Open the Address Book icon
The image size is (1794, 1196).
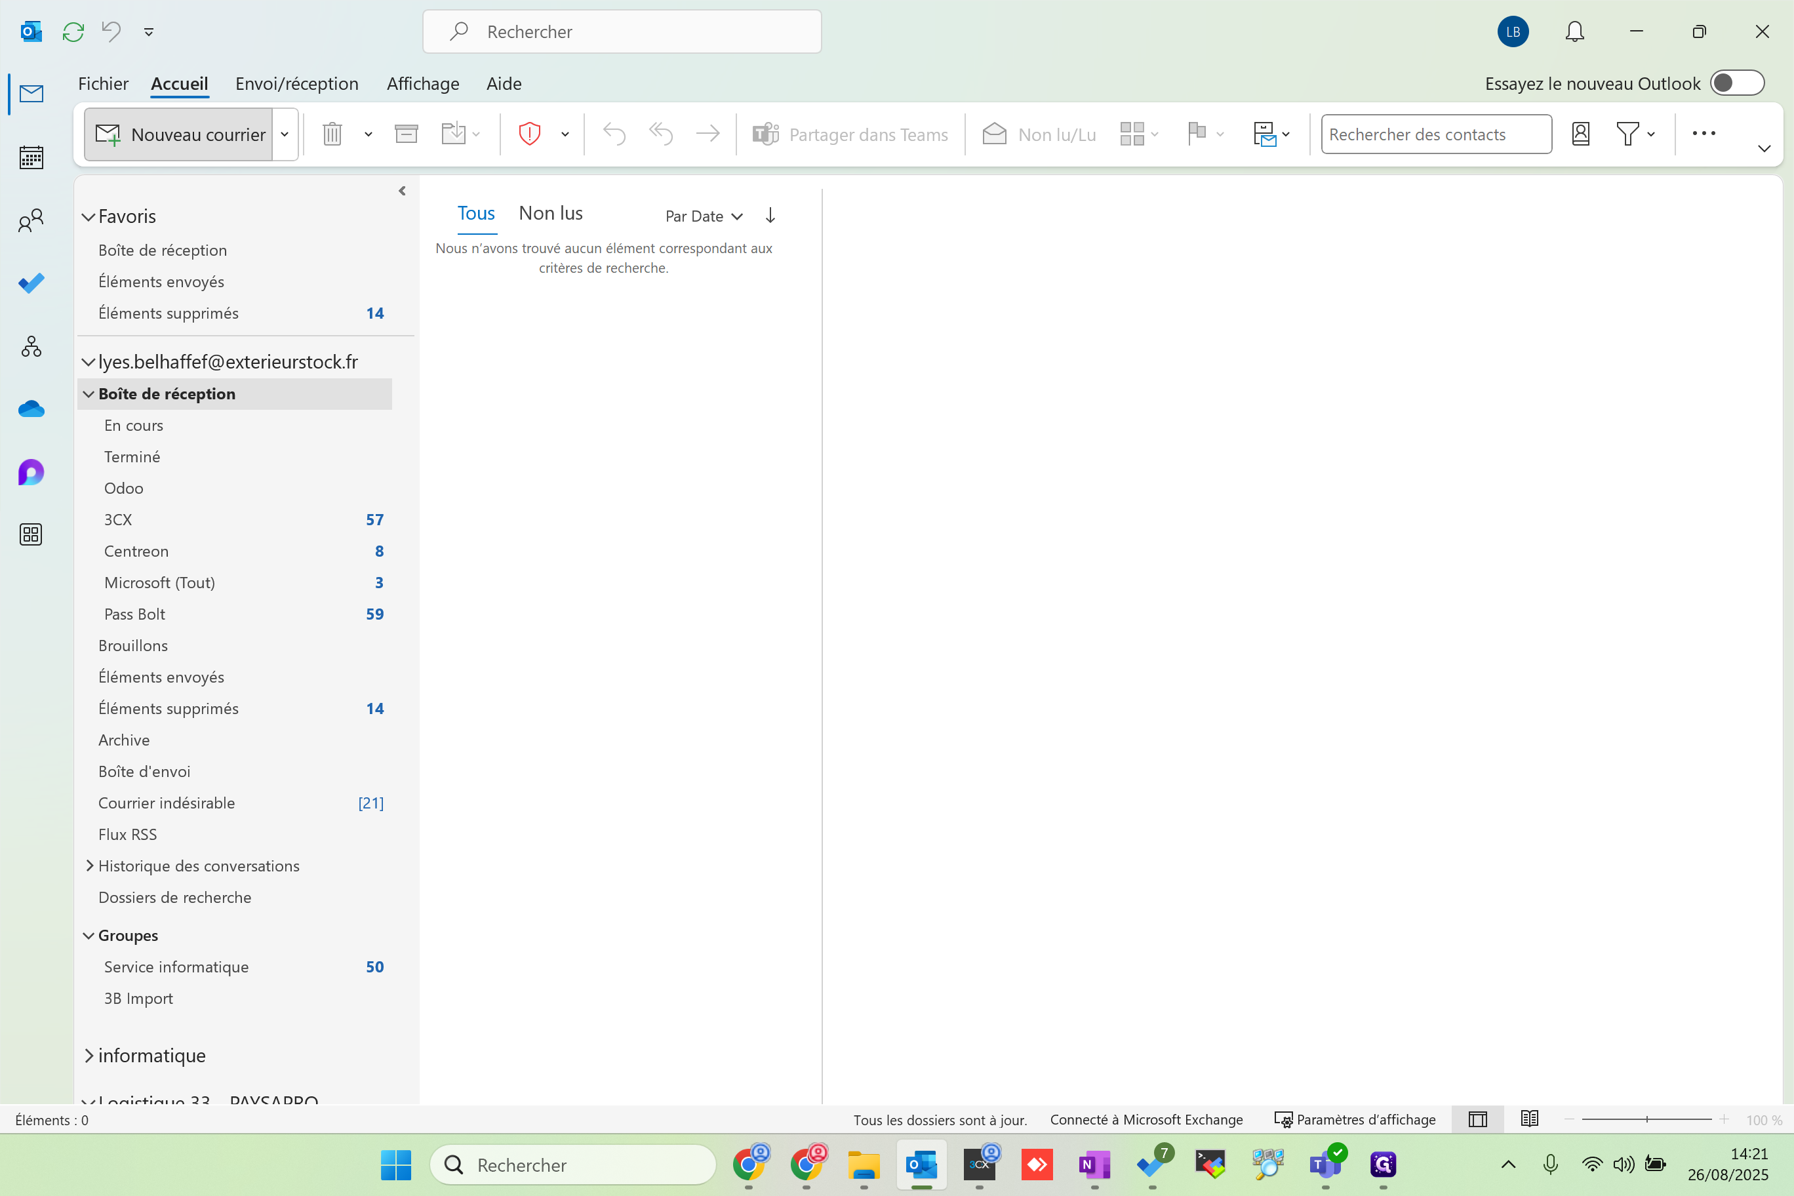(x=1580, y=134)
